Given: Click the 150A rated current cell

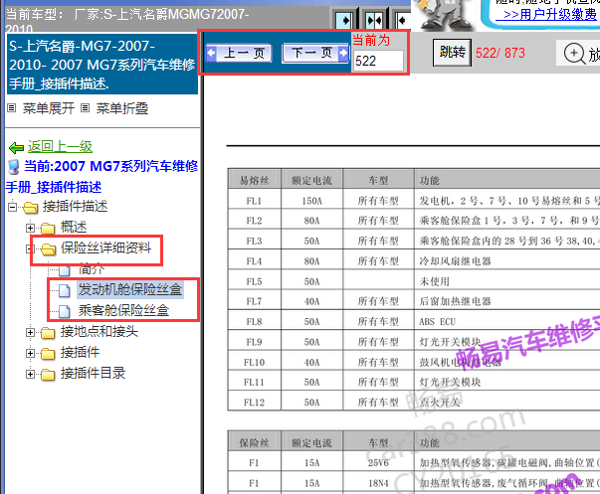Looking at the screenshot, I should pos(311,201).
